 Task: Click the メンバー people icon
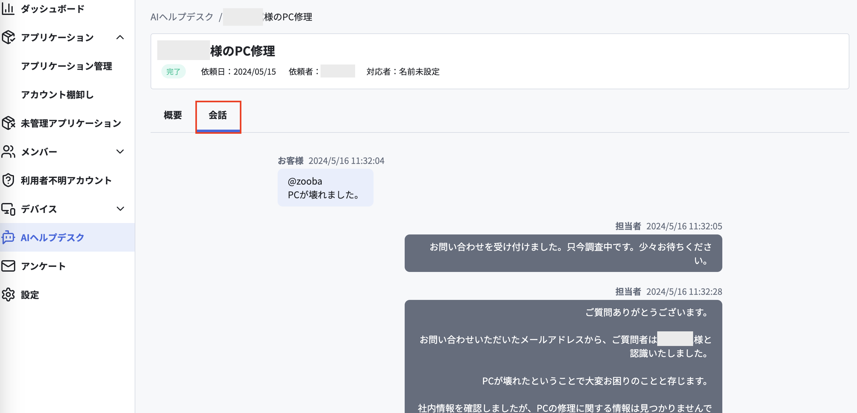[x=8, y=152]
